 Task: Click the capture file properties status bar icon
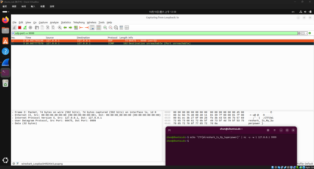tap(17, 163)
